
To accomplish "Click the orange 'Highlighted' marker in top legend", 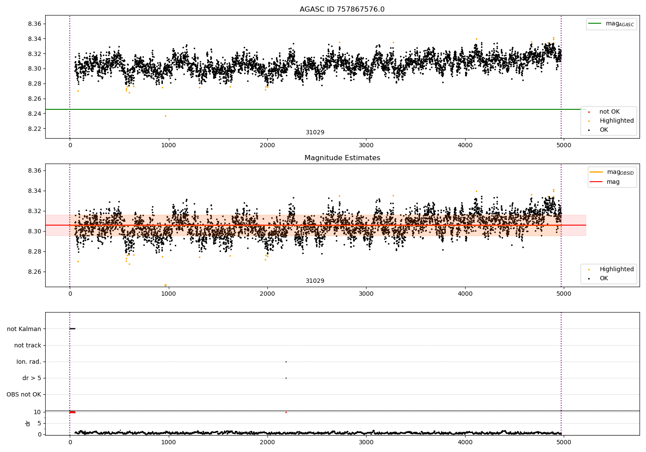I will pos(589,121).
